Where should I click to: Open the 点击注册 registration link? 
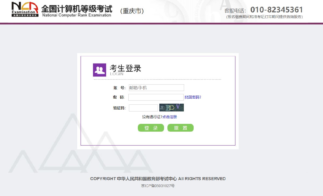(170, 117)
